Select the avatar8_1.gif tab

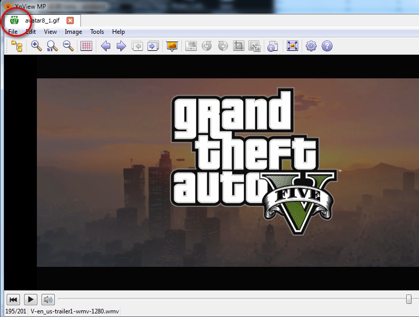click(x=42, y=20)
